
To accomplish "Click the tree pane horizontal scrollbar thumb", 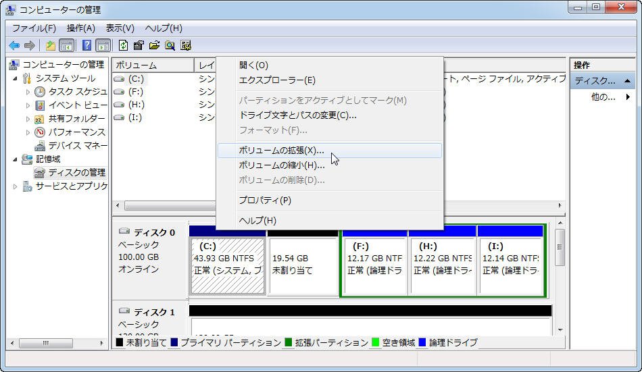I will [x=46, y=343].
